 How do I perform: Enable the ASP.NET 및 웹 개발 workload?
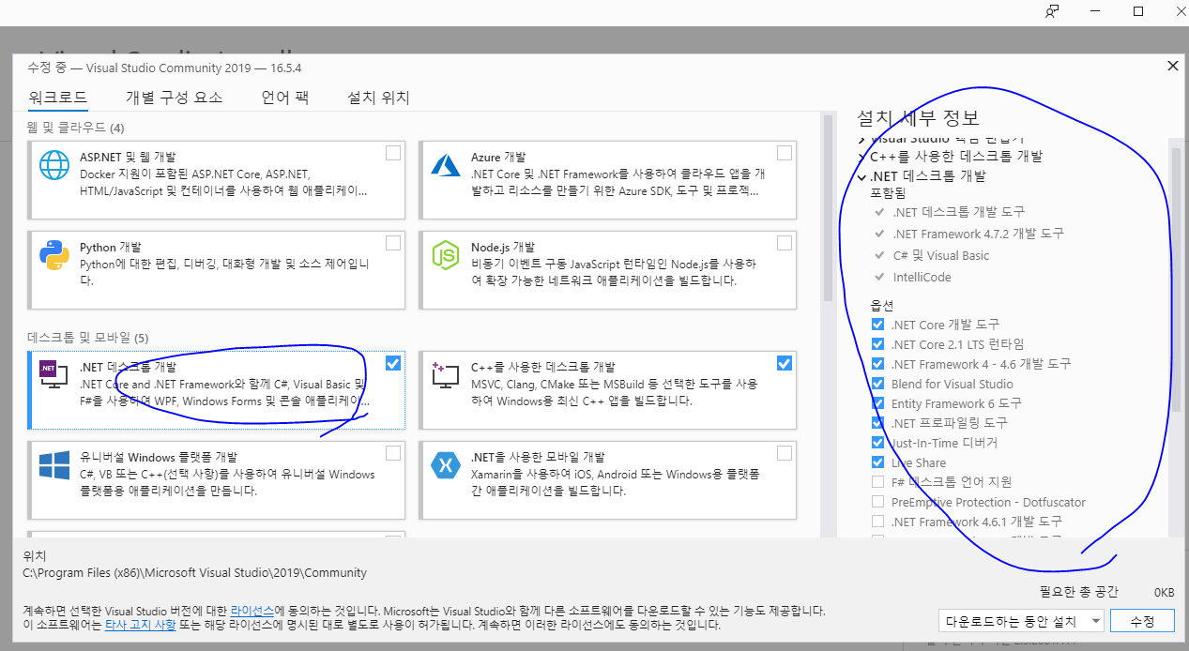[393, 152]
